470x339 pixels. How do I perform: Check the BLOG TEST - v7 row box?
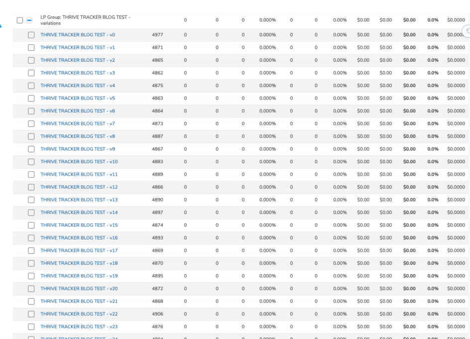(31, 124)
